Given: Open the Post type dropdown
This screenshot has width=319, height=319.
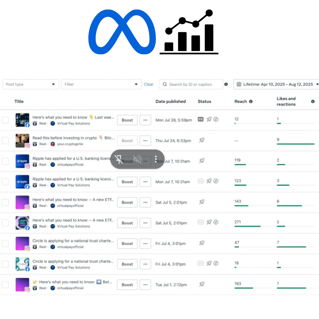Looking at the screenshot, I should (x=31, y=84).
